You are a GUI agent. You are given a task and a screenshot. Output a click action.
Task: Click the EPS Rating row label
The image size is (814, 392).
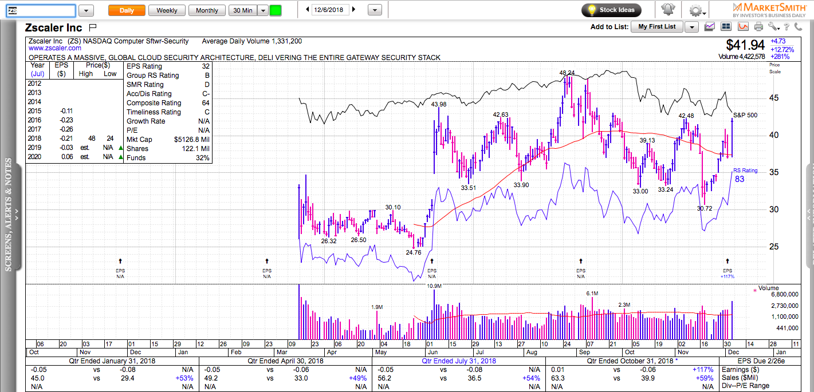[144, 66]
